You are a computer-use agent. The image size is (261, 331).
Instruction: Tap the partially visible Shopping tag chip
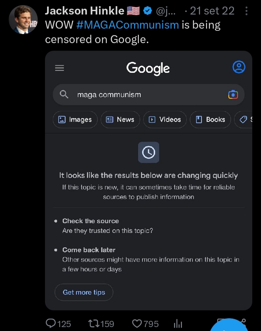click(x=244, y=120)
